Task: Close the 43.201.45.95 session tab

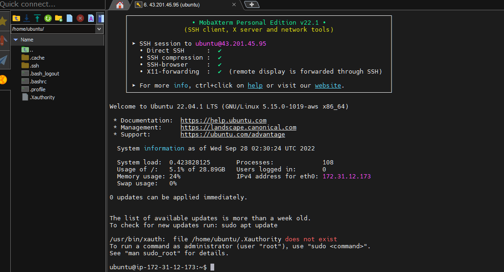Action: coord(234,5)
